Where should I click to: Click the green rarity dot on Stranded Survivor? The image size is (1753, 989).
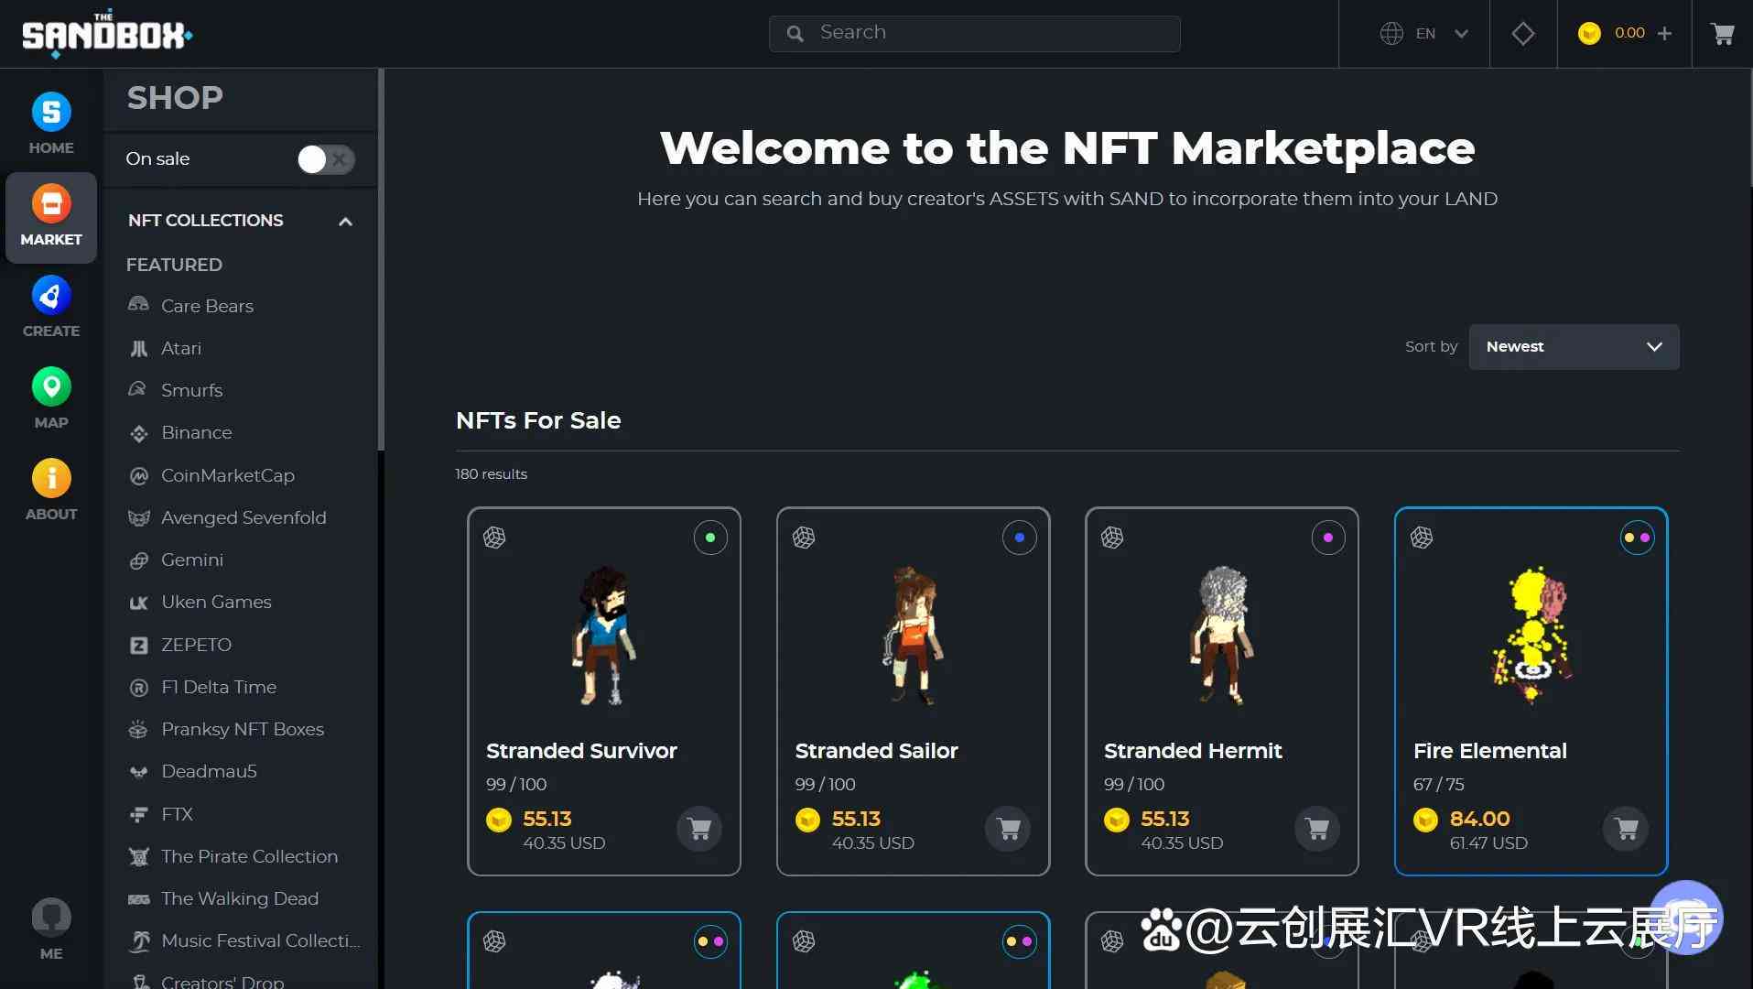710,538
